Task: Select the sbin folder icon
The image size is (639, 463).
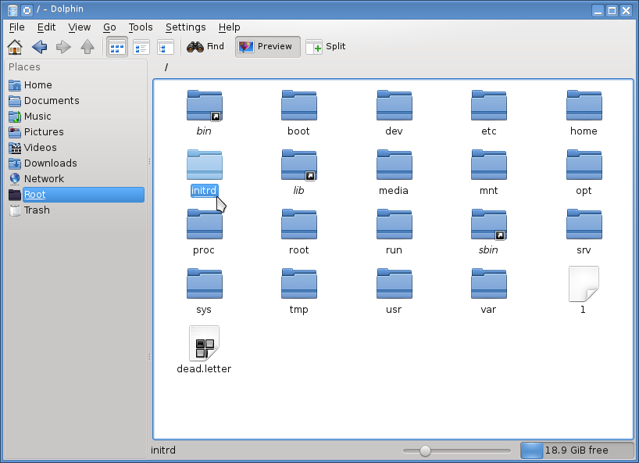Action: click(488, 224)
